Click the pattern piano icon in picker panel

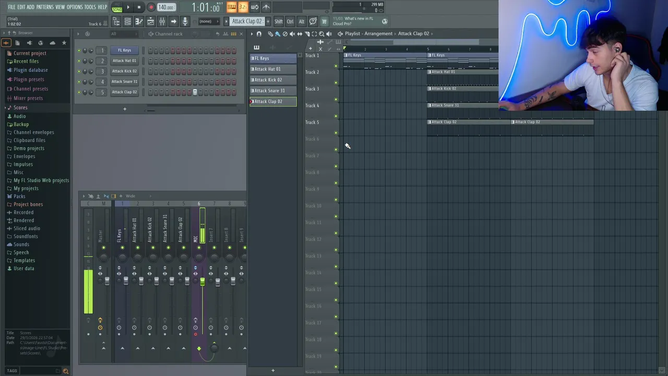click(x=256, y=47)
